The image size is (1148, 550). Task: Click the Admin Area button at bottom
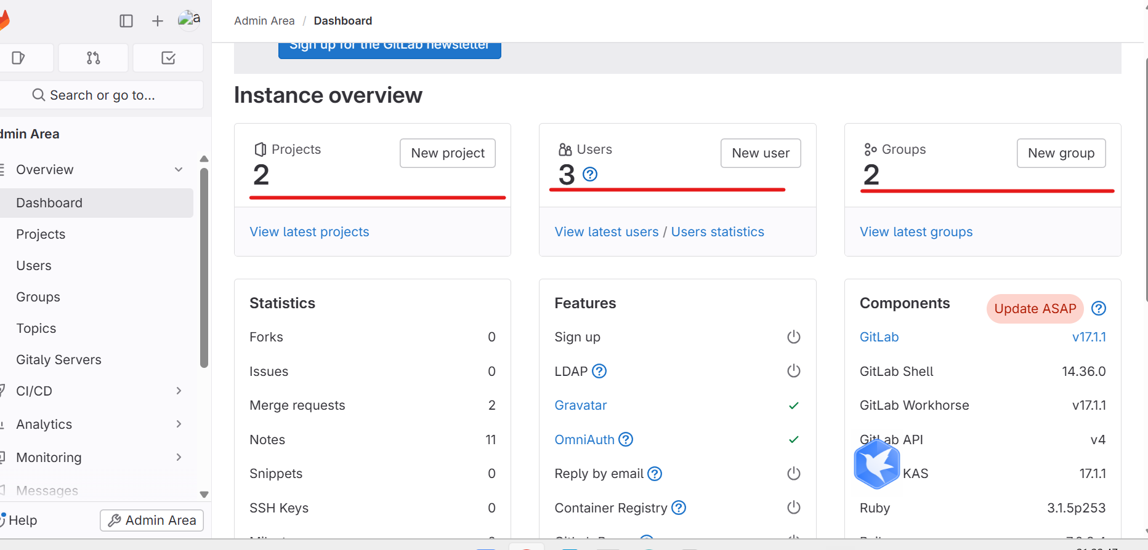152,520
